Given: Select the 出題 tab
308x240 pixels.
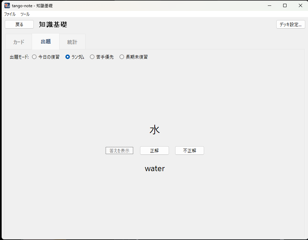Looking at the screenshot, I should click(46, 42).
